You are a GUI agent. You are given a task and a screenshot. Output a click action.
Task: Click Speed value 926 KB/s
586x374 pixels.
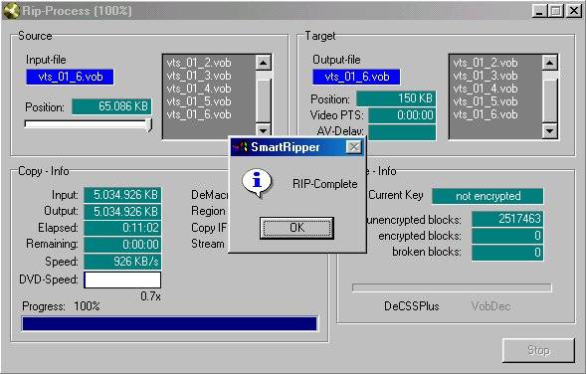tap(122, 262)
